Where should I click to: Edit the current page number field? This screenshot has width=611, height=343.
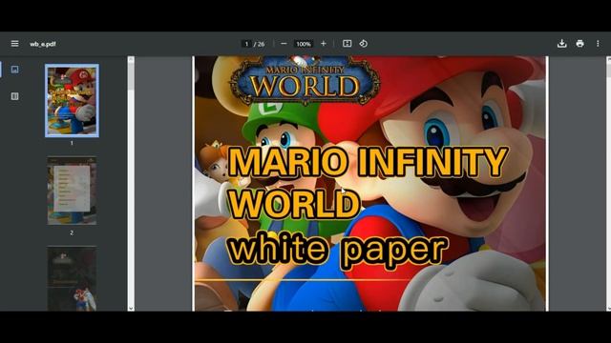(x=246, y=44)
